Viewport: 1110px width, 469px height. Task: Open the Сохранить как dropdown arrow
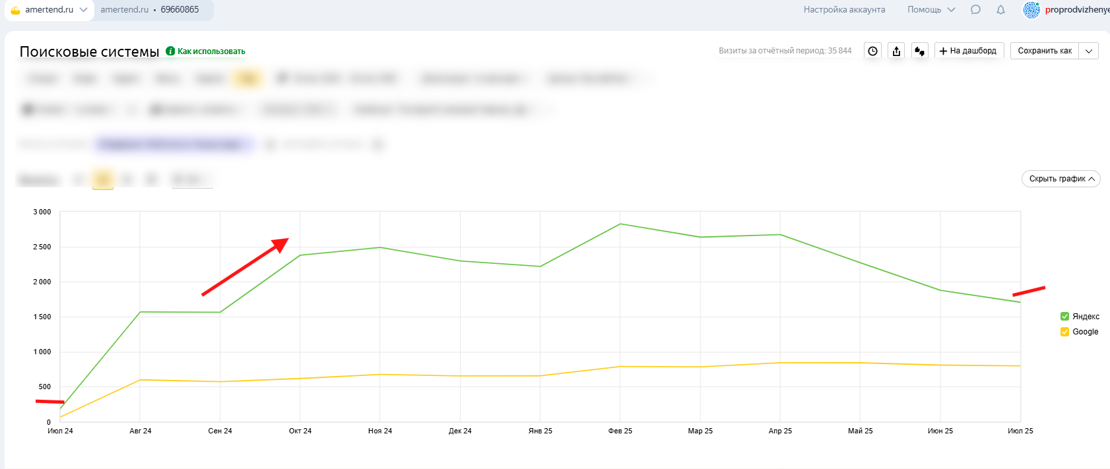coord(1089,51)
